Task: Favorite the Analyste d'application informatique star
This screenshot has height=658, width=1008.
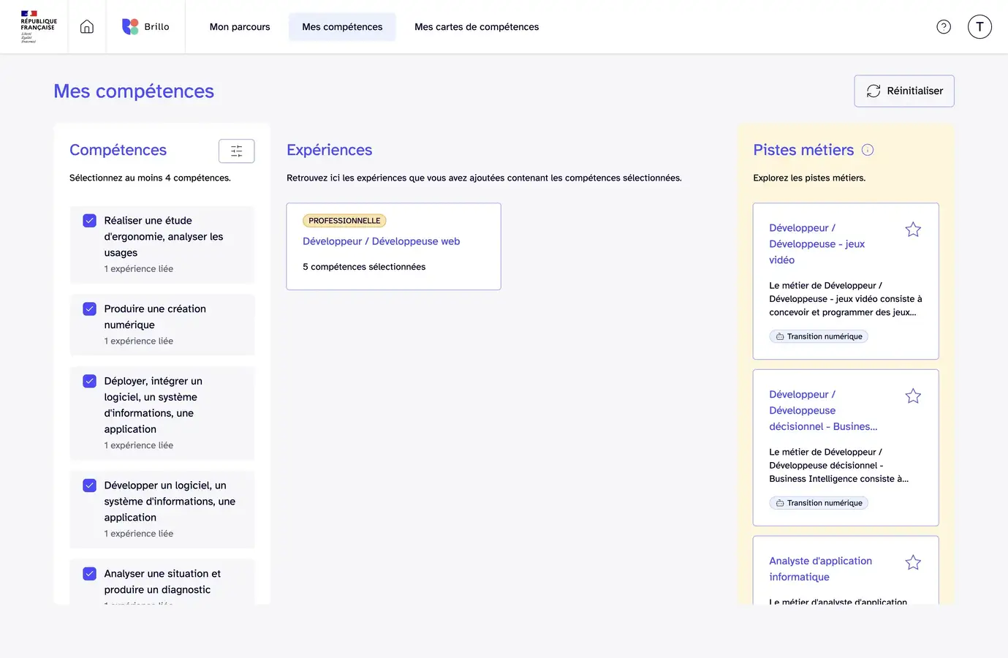Action: coord(913,562)
